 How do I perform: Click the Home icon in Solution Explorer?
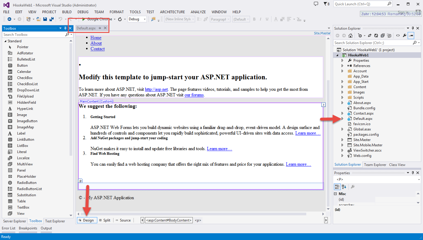(x=350, y=36)
